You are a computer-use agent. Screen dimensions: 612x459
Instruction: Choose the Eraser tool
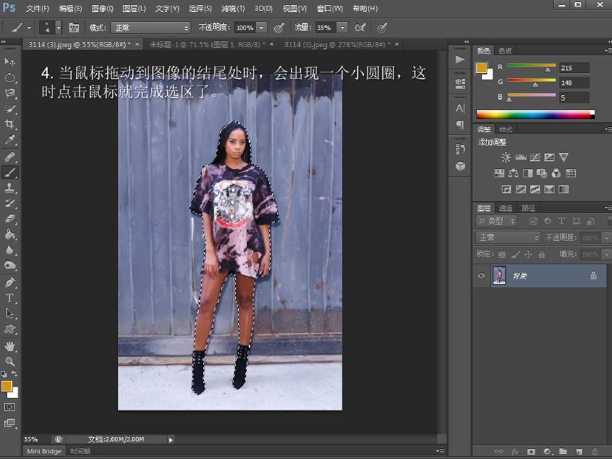click(x=10, y=220)
